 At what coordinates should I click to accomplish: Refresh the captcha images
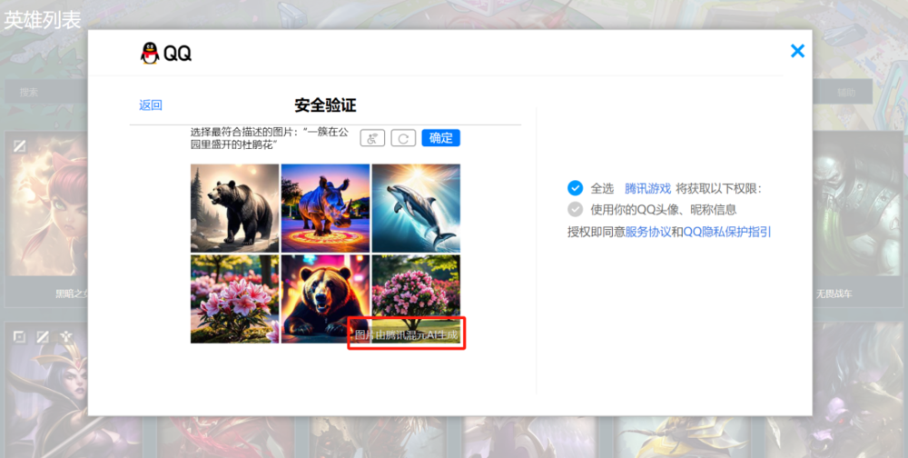(x=403, y=138)
